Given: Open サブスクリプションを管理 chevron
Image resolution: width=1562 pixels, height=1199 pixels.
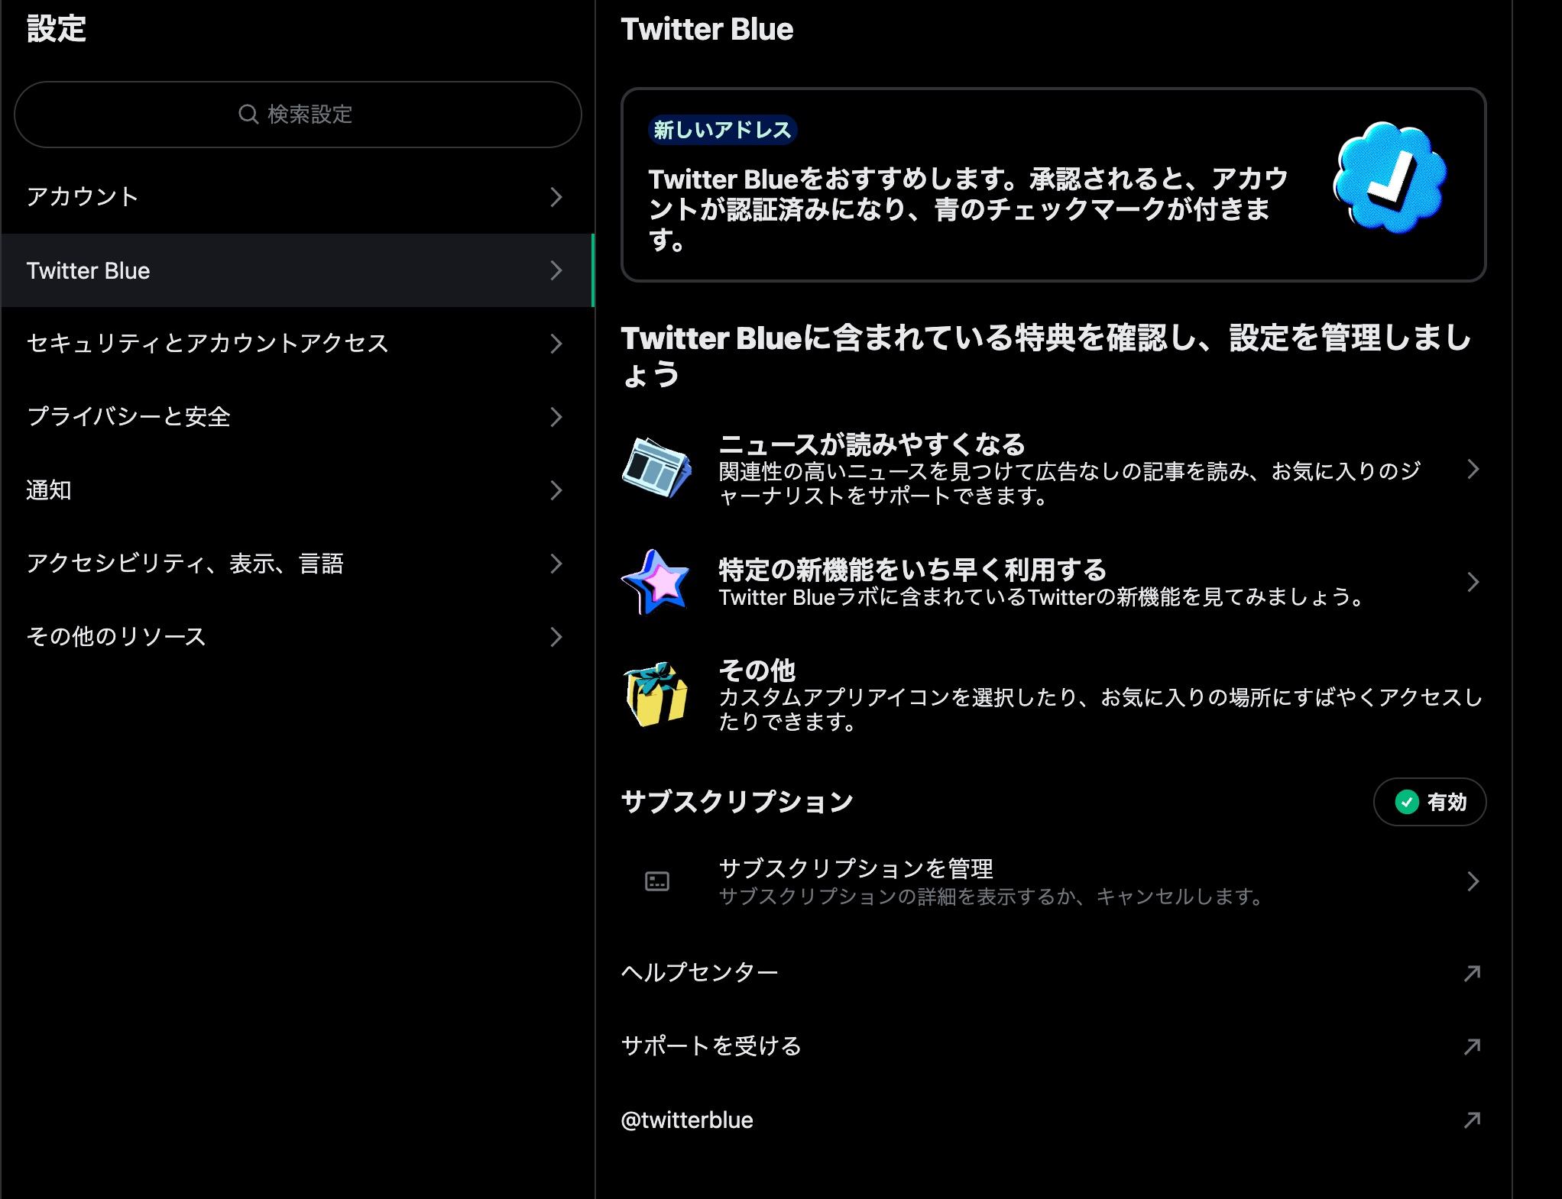Looking at the screenshot, I should (x=1473, y=881).
